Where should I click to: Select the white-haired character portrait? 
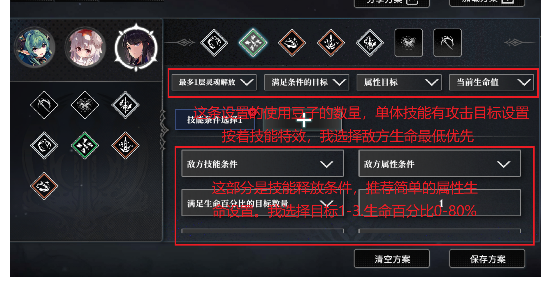(x=85, y=47)
